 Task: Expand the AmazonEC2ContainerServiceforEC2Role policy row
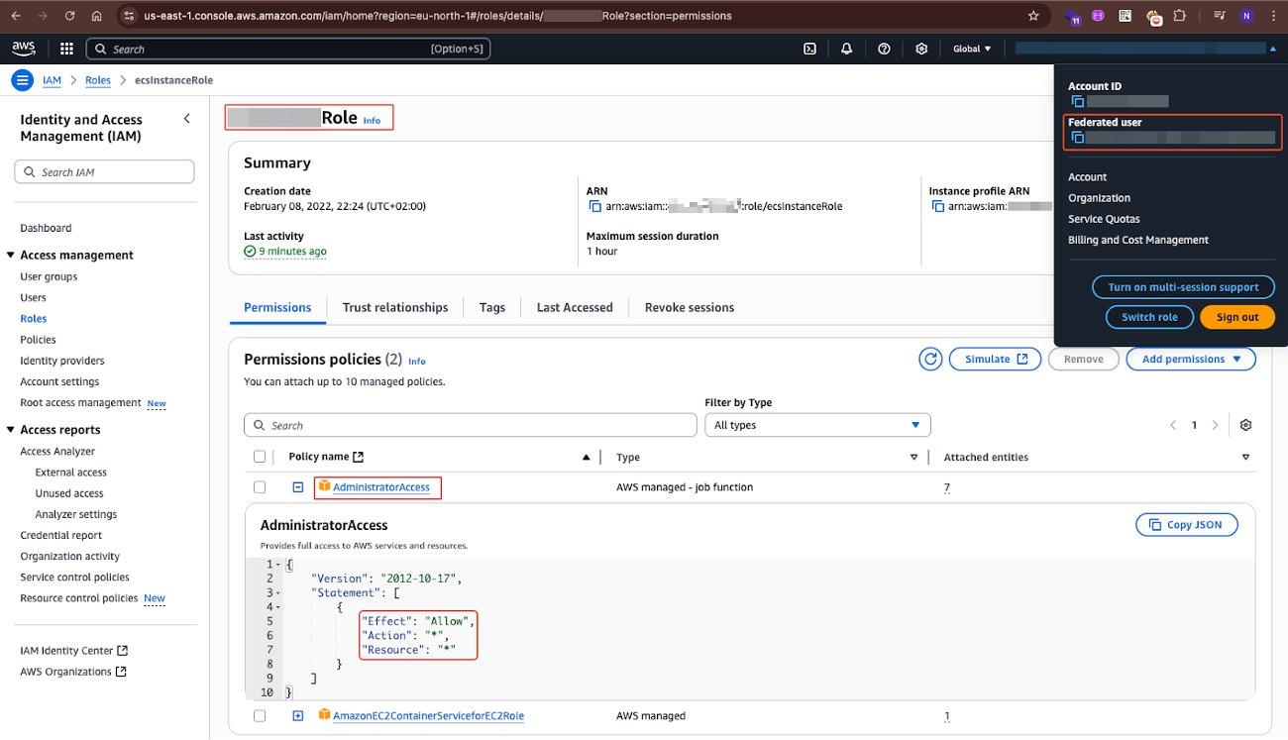[x=297, y=715]
